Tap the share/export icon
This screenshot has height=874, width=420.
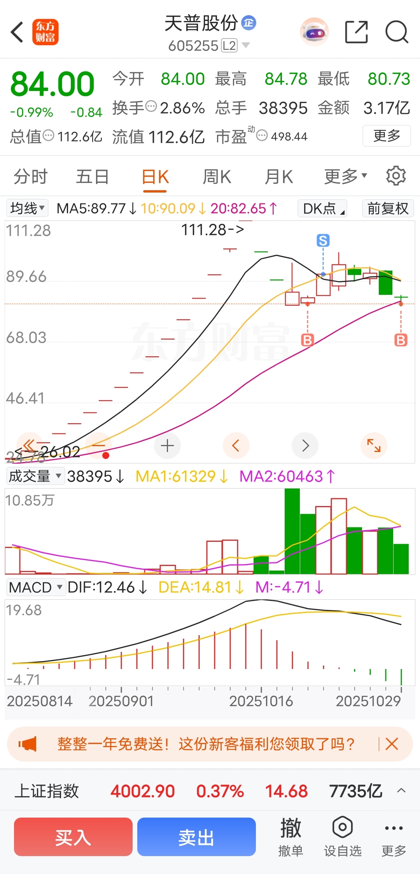coord(357,32)
